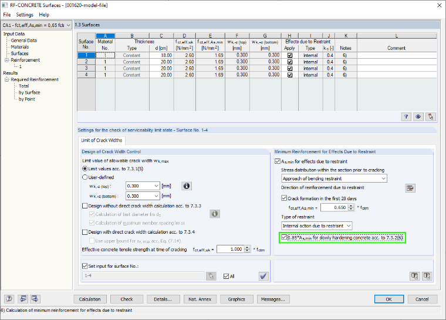Open direction of reinforcement settings icon

(x=410, y=188)
